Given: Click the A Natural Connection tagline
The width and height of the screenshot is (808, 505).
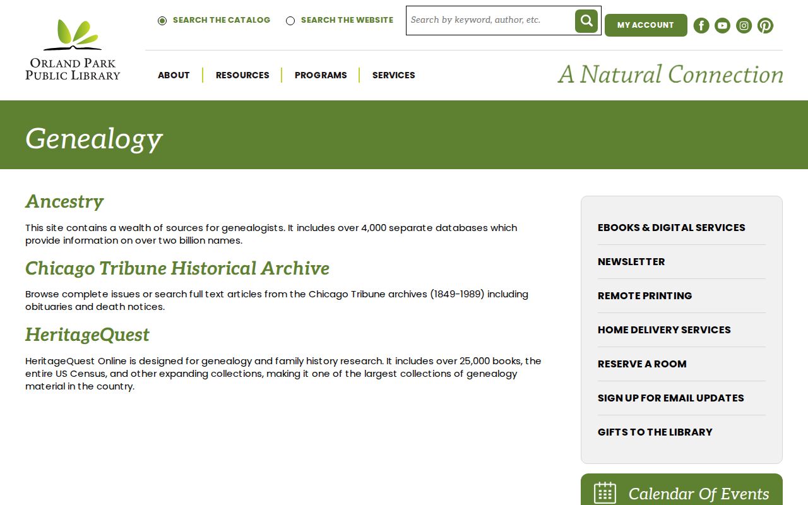Looking at the screenshot, I should pos(670,74).
